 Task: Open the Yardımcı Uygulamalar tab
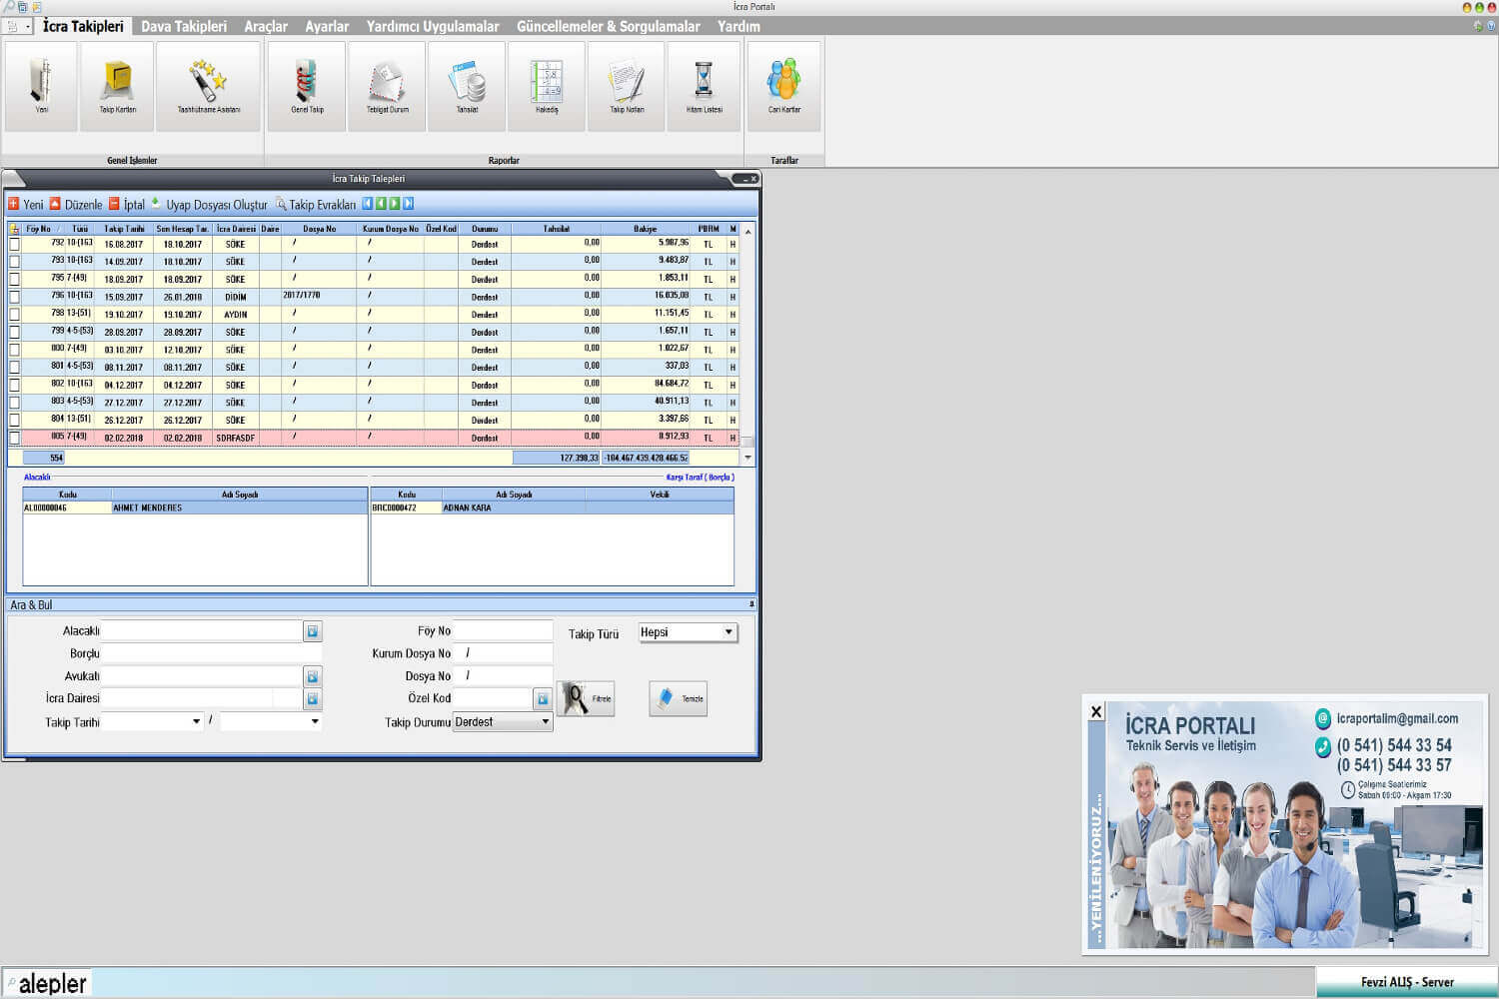pos(432,27)
